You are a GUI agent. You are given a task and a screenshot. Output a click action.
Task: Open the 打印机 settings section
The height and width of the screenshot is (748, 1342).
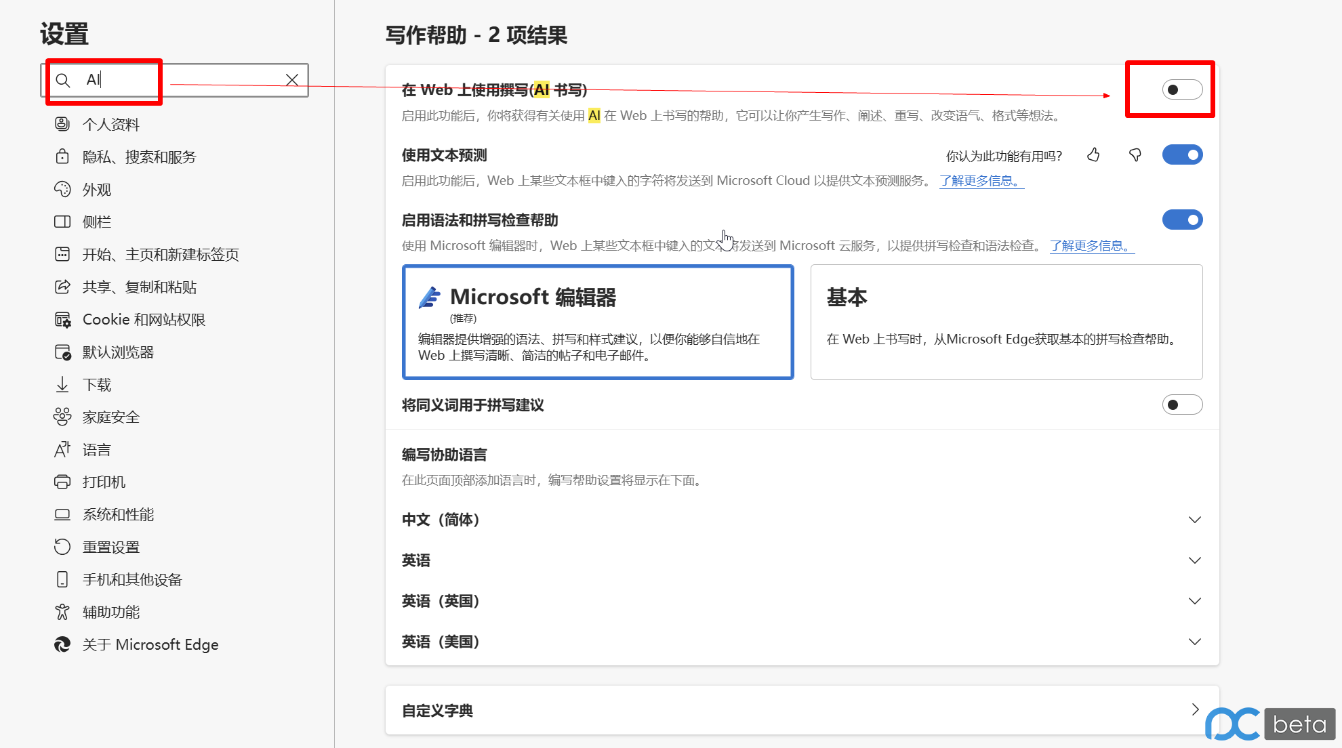pyautogui.click(x=104, y=482)
